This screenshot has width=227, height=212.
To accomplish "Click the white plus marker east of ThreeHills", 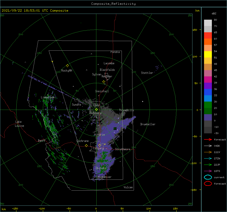I will 143,101.
